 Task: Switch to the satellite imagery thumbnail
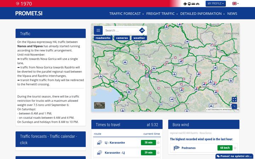[x=100, y=105]
